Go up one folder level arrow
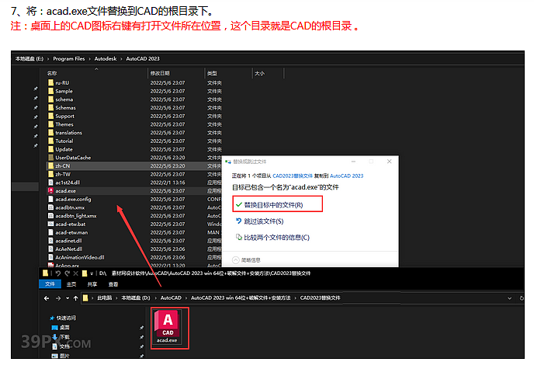 pyautogui.click(x=75, y=298)
